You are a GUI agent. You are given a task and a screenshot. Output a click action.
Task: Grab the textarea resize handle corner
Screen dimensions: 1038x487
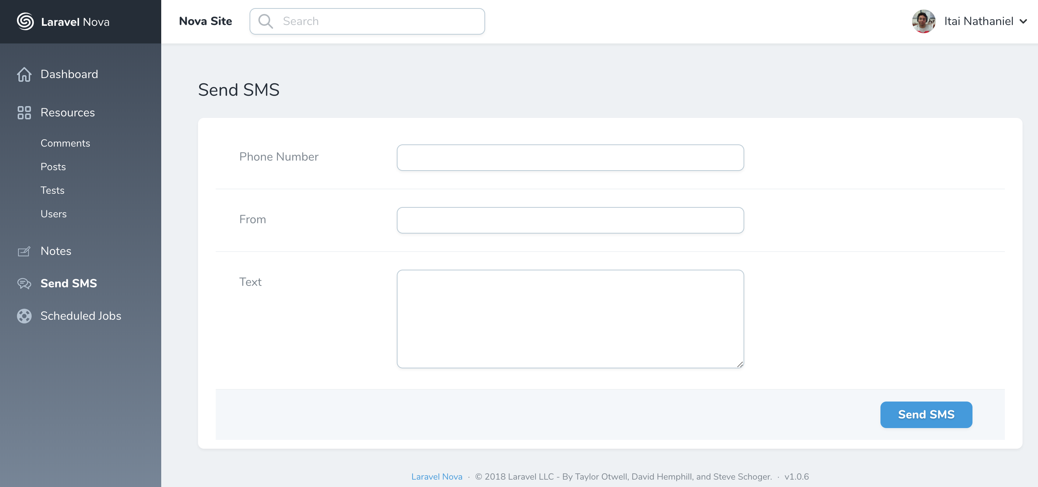[740, 364]
